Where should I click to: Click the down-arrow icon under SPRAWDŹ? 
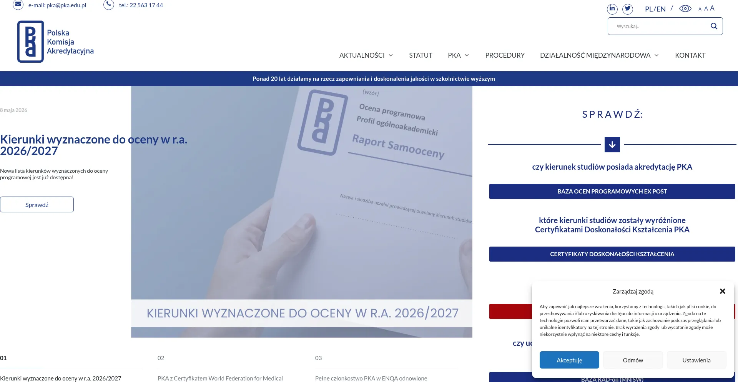(612, 145)
